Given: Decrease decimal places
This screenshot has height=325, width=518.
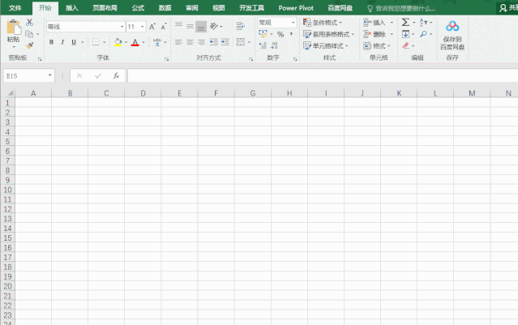Looking at the screenshot, I should coord(274,45).
